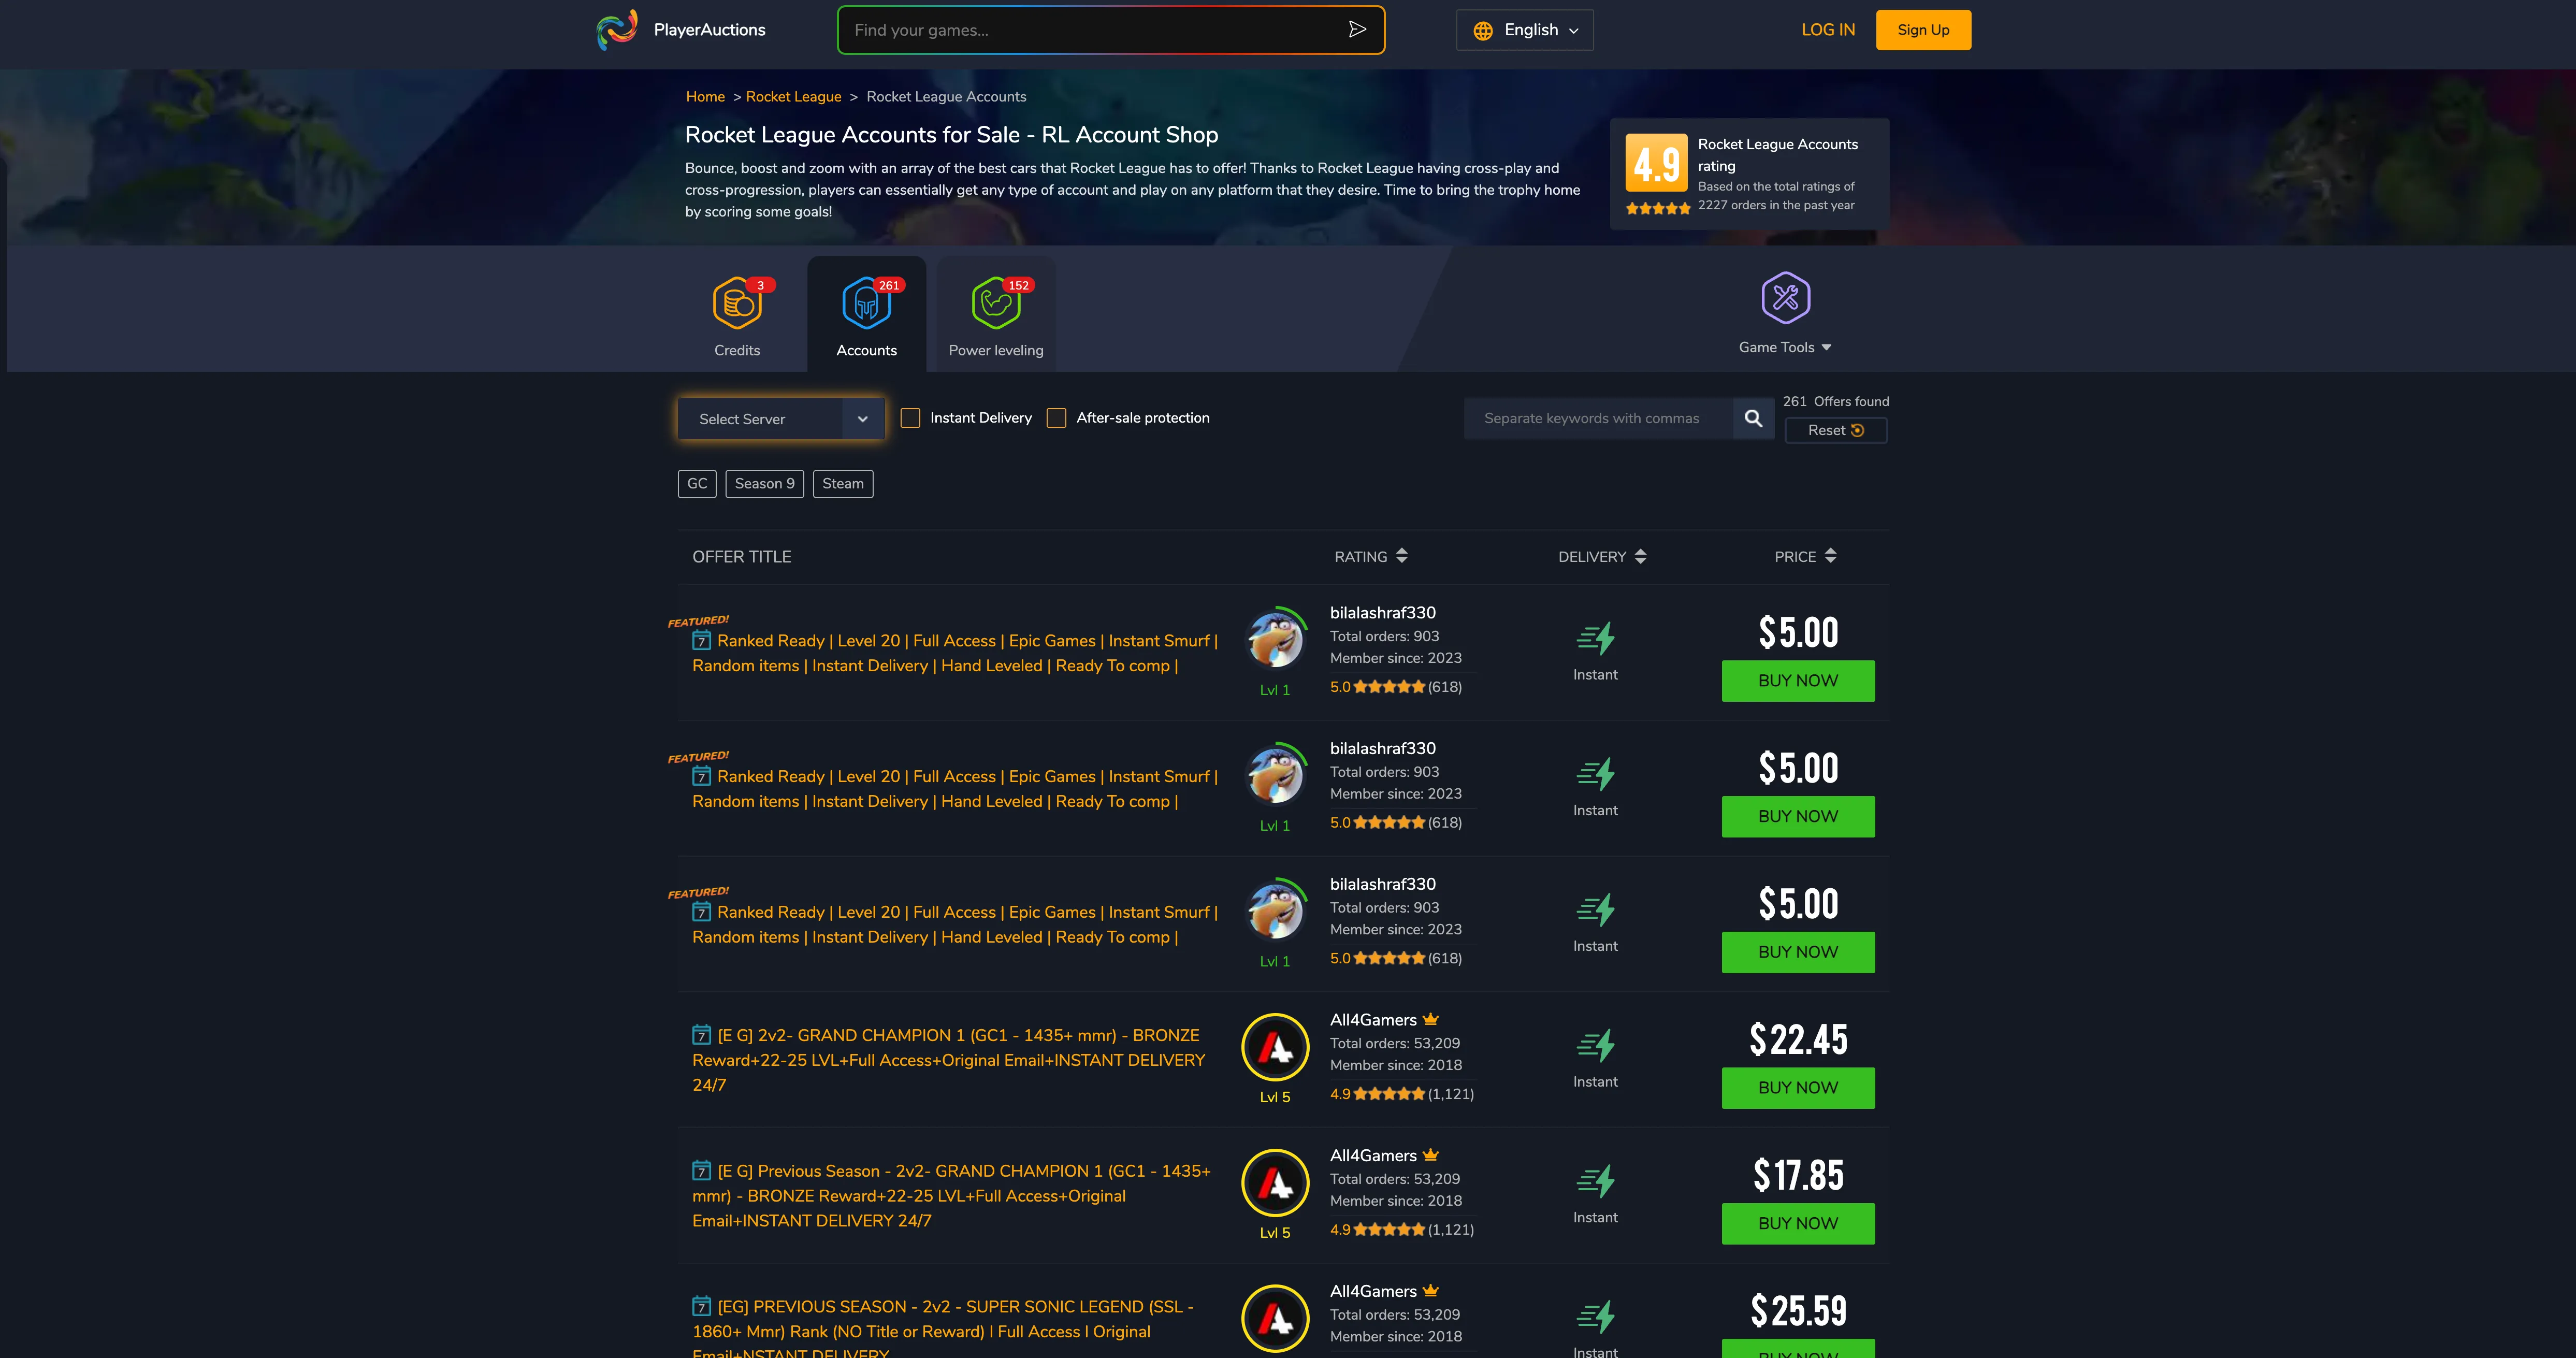Viewport: 2576px width, 1358px height.
Task: Open the English language dropdown
Action: pos(1525,30)
